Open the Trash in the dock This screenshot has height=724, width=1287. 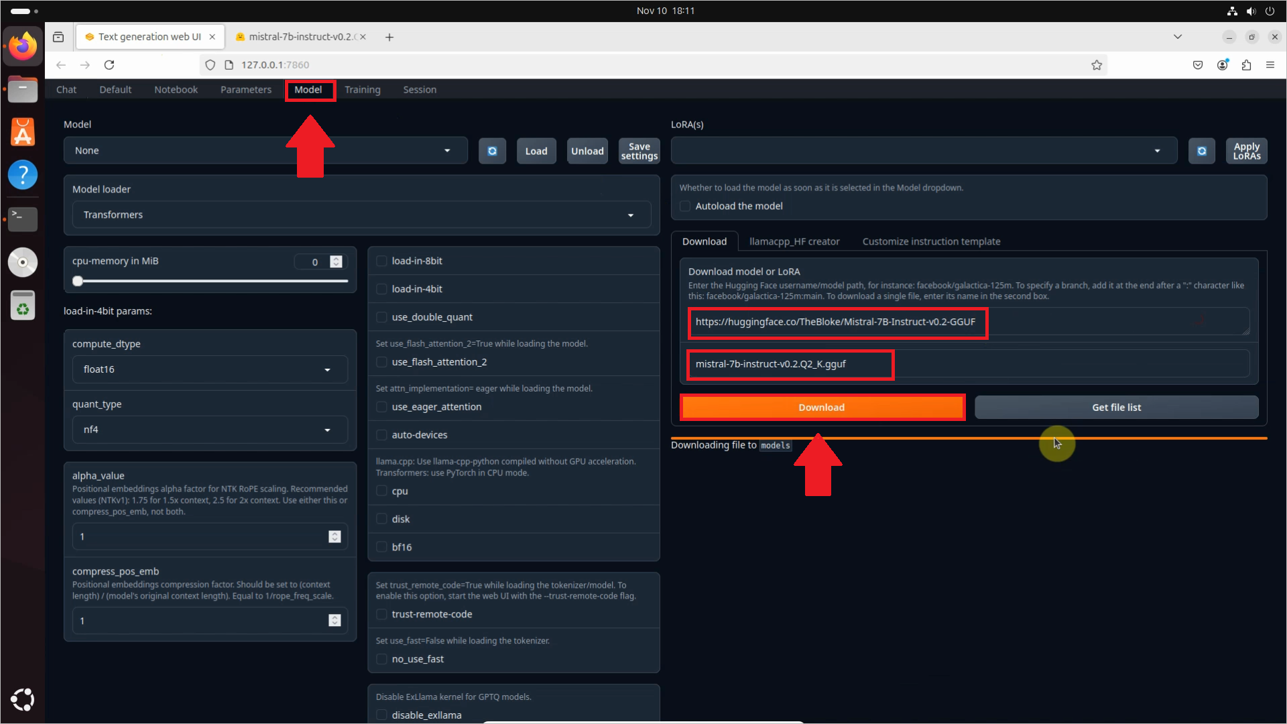23,306
